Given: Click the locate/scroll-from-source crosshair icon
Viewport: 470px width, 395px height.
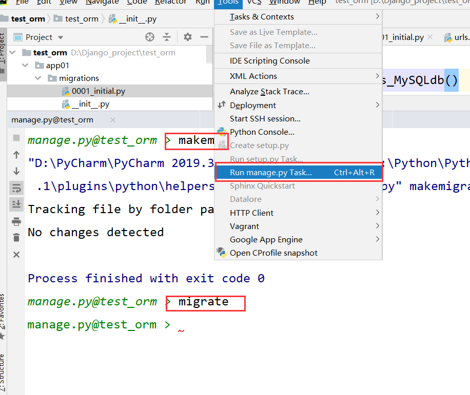Looking at the screenshot, I should 150,37.
